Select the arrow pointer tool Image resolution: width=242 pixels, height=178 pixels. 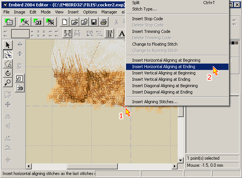8,45
